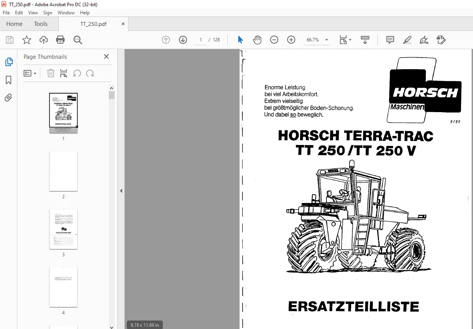Click the current page number field

(x=201, y=40)
